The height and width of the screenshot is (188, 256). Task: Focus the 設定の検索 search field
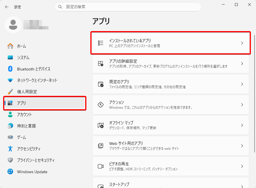[x=128, y=7]
